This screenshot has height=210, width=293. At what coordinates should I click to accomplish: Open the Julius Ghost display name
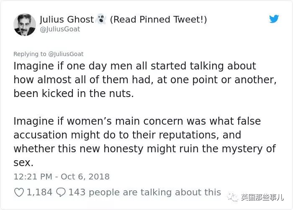point(67,19)
